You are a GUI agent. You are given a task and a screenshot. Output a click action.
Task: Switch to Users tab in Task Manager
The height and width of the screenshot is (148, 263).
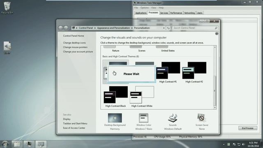pyautogui.click(x=199, y=13)
